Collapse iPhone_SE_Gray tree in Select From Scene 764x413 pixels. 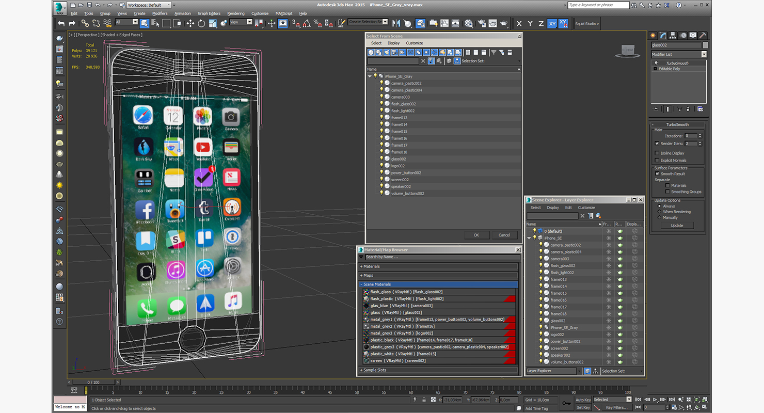click(x=370, y=76)
